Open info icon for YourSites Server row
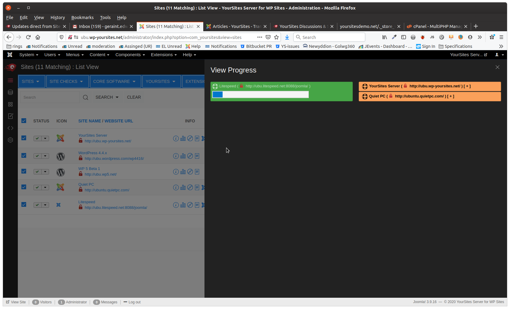Viewport: 510px width, 309px height. pos(176,138)
